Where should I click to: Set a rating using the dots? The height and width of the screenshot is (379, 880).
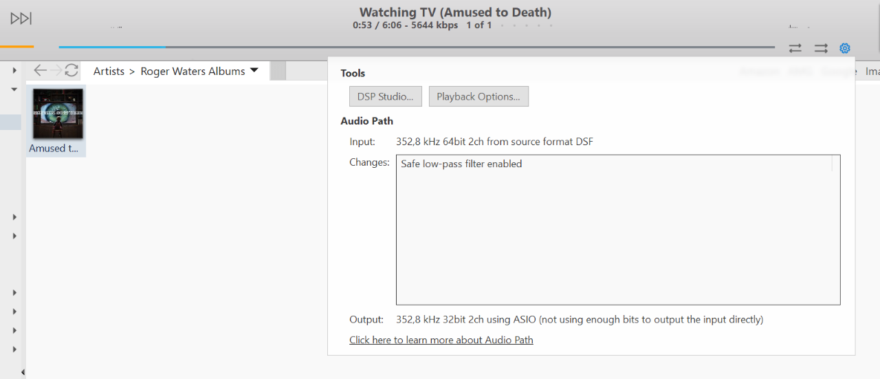[x=527, y=25]
